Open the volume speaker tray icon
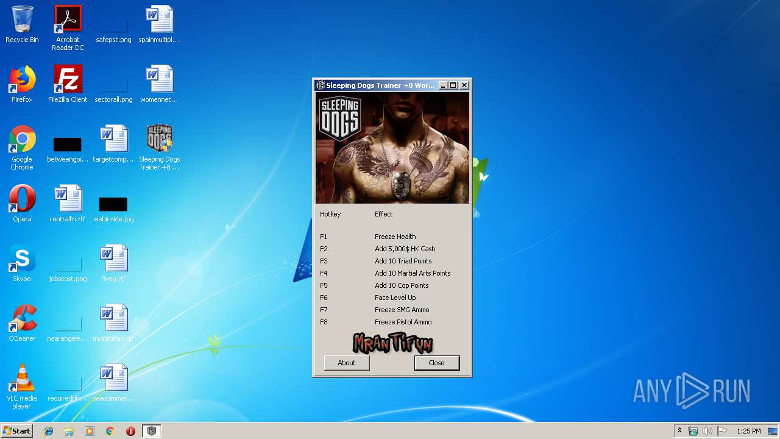 pyautogui.click(x=707, y=431)
